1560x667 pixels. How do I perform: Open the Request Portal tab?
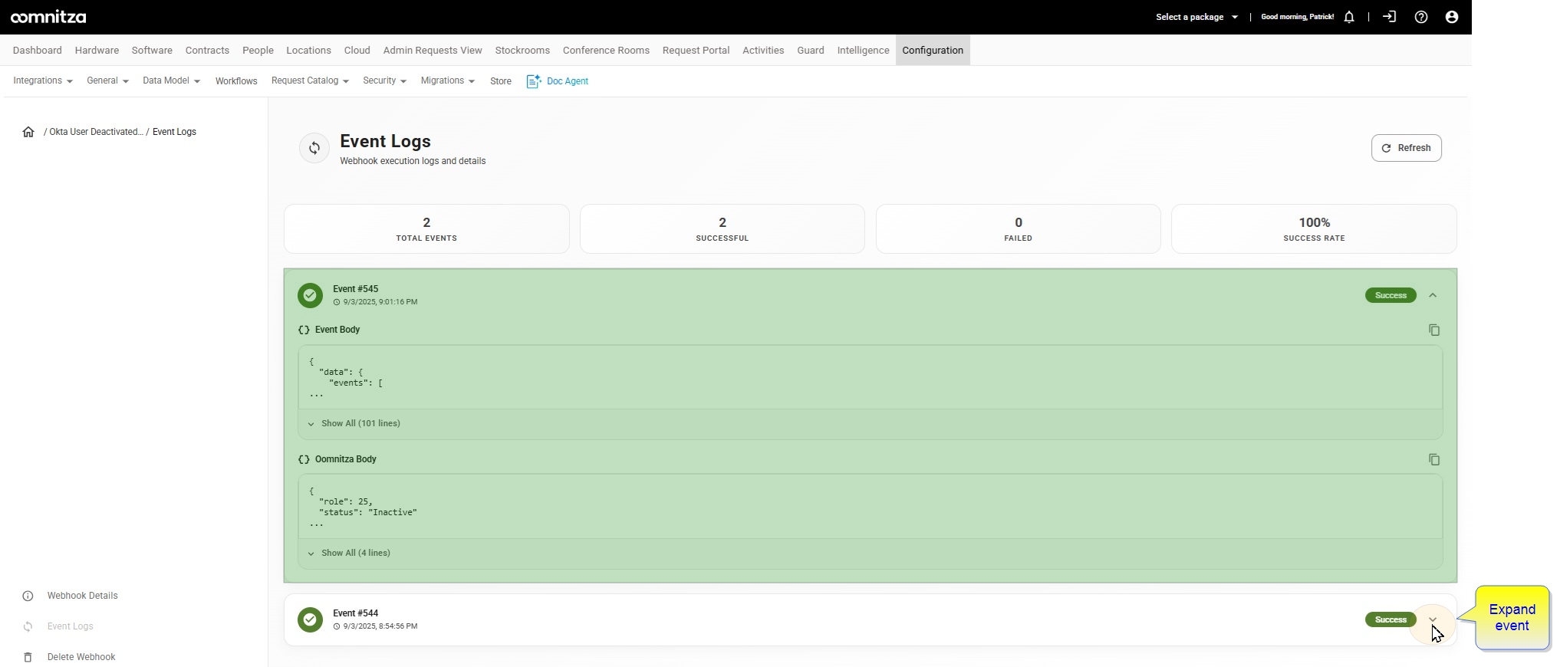(x=696, y=50)
